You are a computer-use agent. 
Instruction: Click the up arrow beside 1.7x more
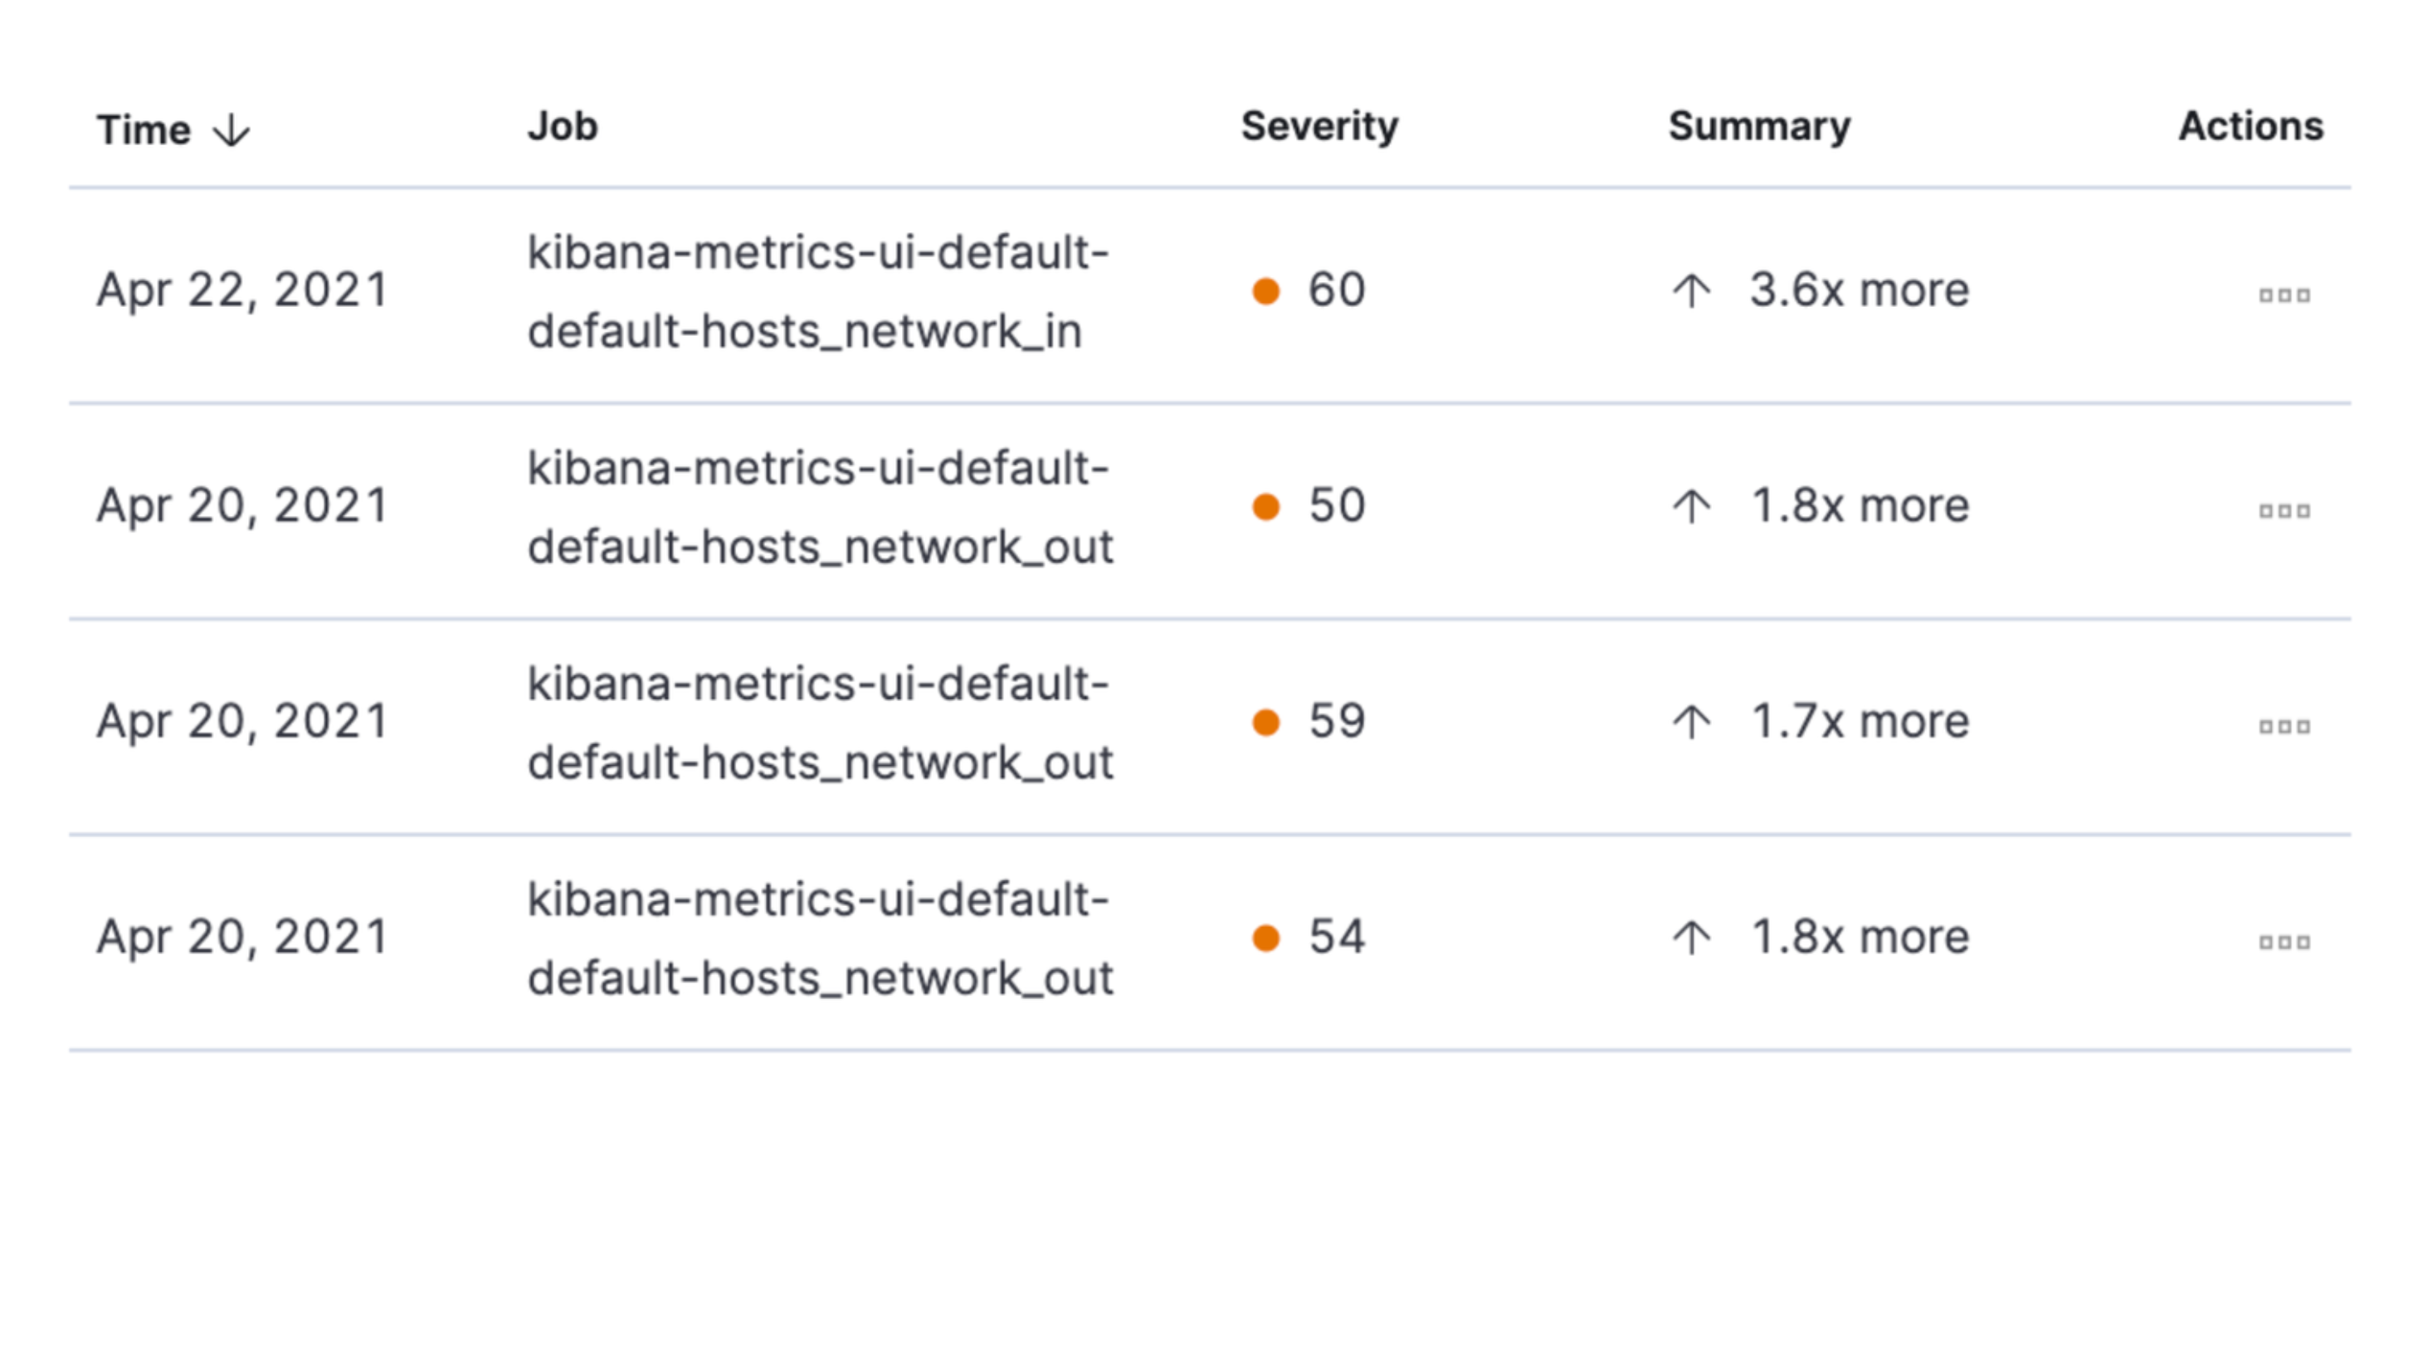click(1691, 722)
